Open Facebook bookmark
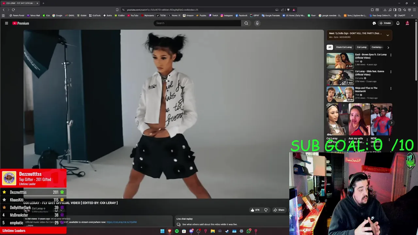418x235 pixels. tap(242, 15)
